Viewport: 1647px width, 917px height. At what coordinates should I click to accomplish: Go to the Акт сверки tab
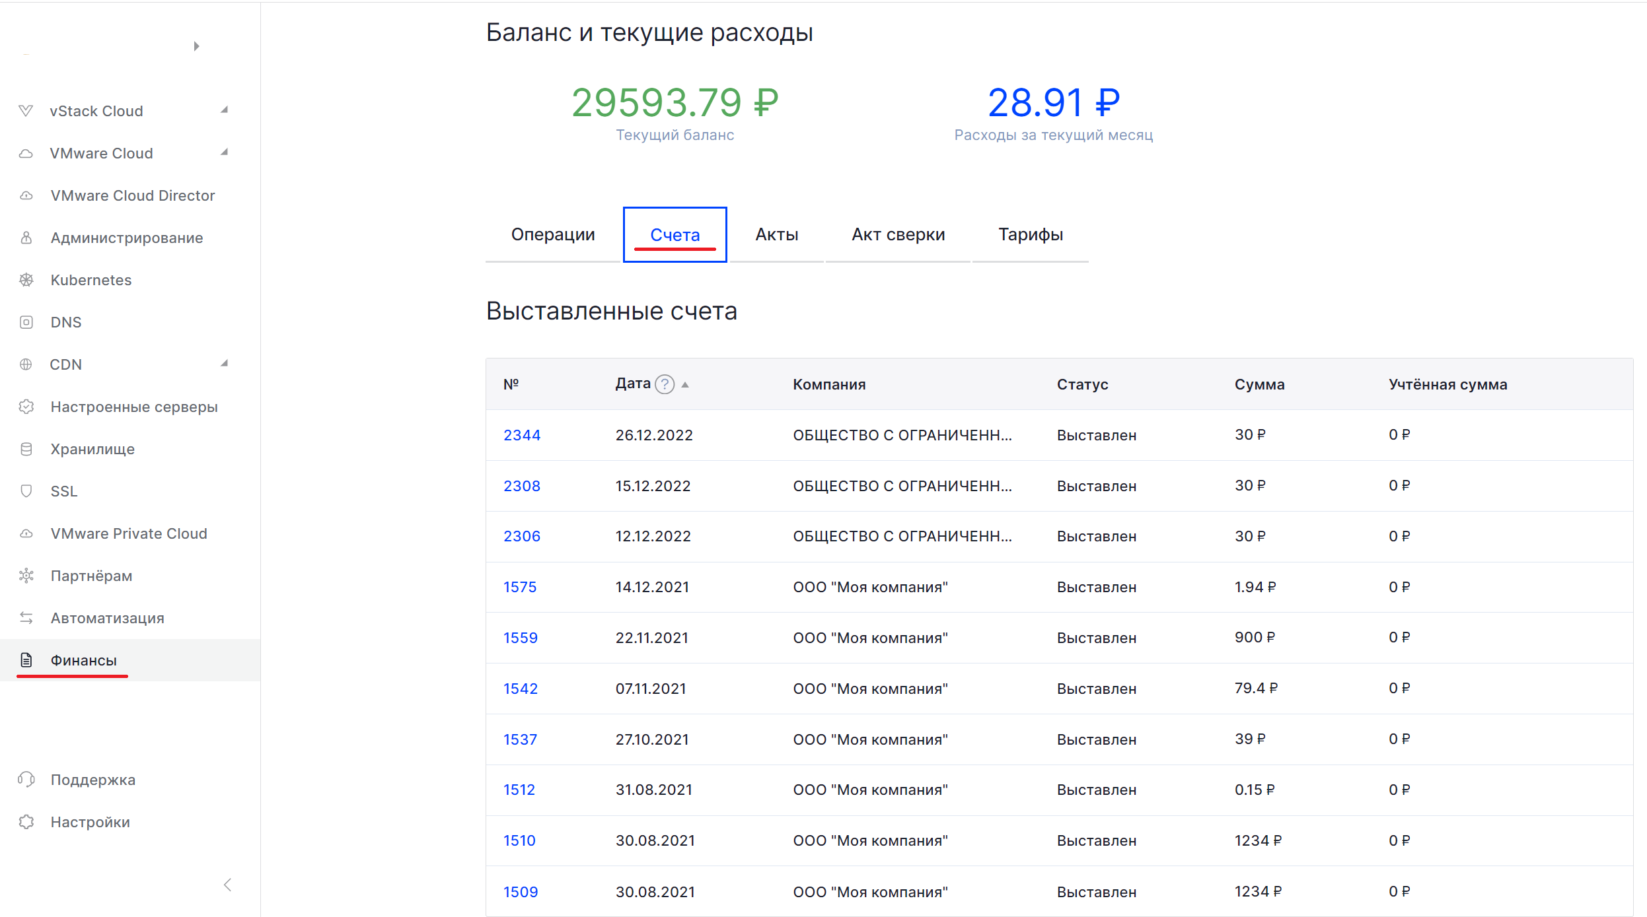898,234
